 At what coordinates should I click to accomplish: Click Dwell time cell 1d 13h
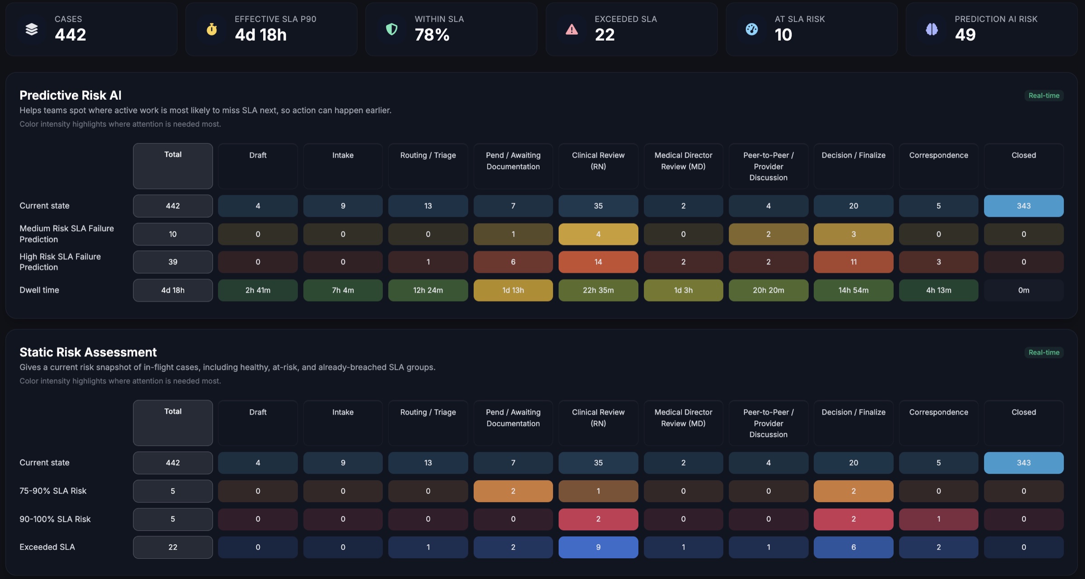pyautogui.click(x=513, y=290)
